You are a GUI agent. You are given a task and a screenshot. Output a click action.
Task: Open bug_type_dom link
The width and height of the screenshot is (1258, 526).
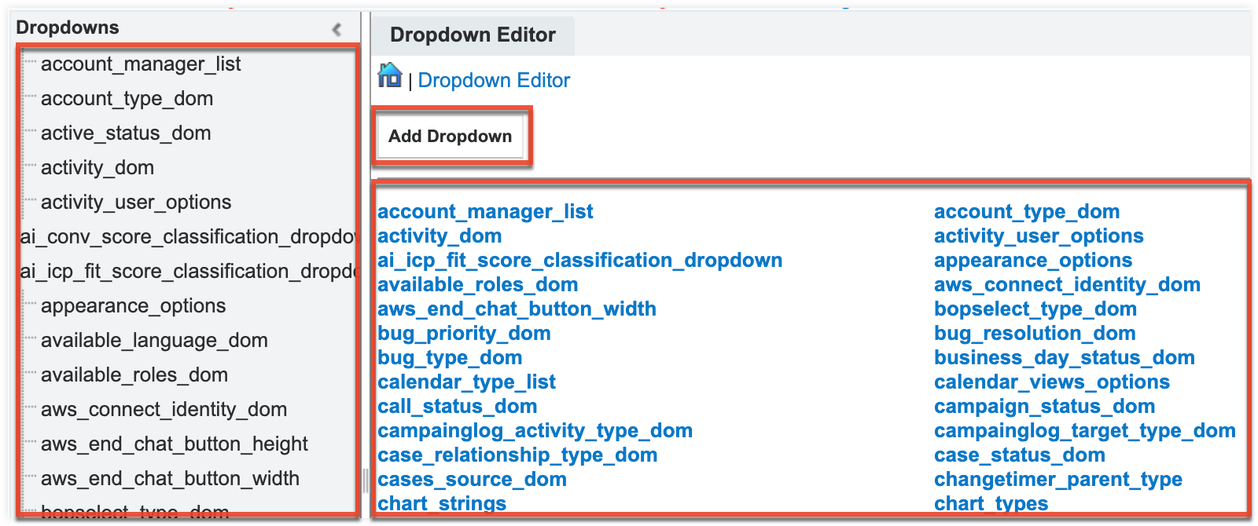[450, 358]
